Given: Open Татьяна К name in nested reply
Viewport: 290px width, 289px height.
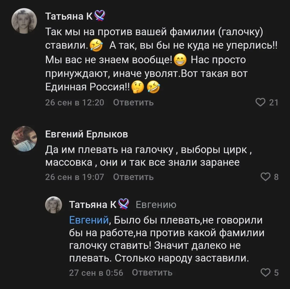Looking at the screenshot, I should pos(93,205).
